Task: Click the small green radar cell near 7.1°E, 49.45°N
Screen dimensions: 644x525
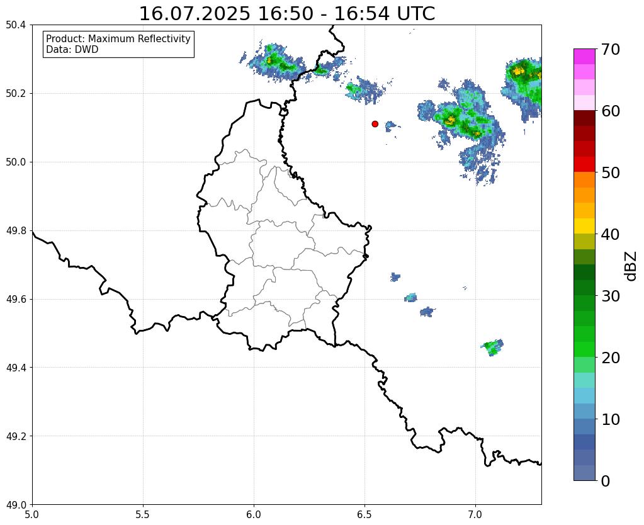Action: point(492,347)
